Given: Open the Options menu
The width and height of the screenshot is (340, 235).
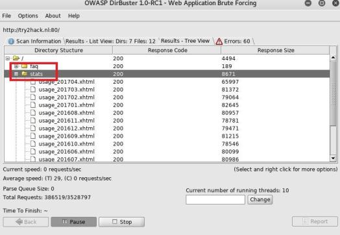Looking at the screenshot, I should [28, 16].
